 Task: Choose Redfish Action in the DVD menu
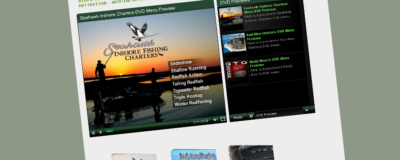point(187,76)
